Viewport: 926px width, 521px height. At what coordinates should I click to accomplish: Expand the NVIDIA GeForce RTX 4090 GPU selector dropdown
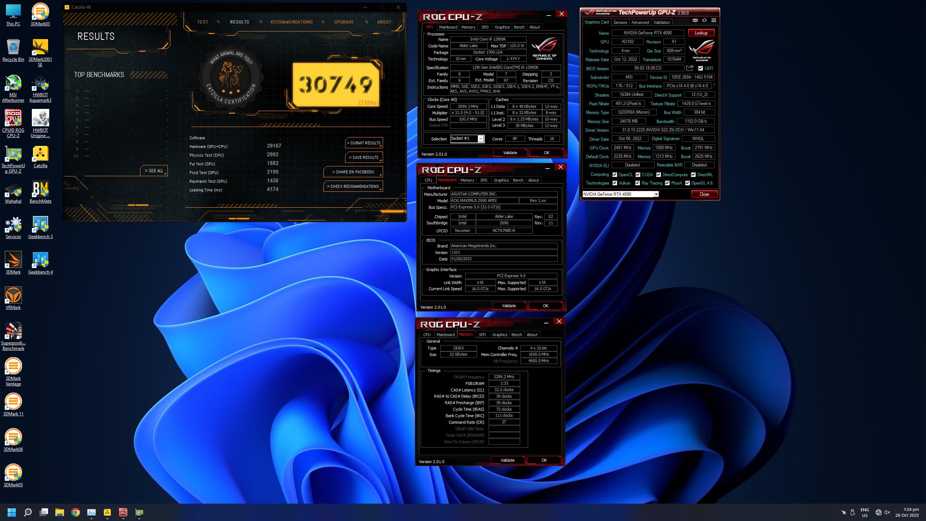click(656, 194)
